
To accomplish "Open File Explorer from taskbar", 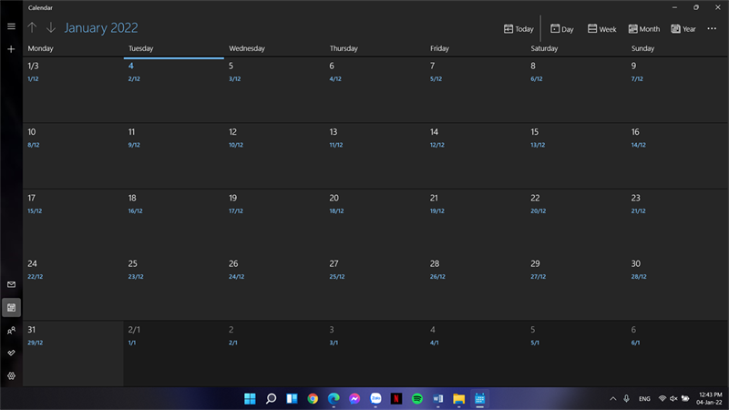I will point(459,398).
